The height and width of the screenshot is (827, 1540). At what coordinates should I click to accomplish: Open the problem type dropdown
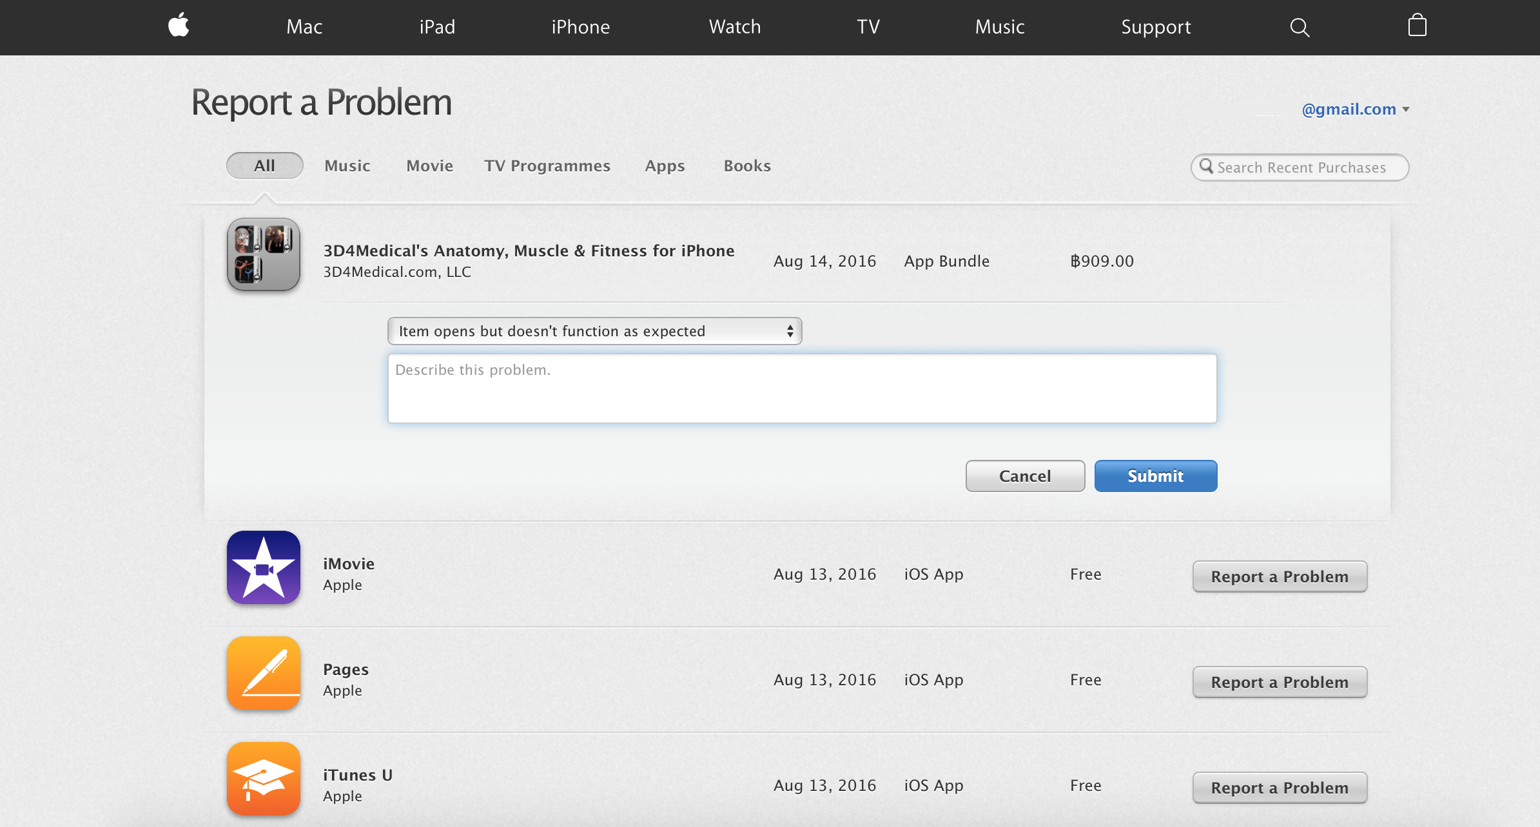point(594,331)
